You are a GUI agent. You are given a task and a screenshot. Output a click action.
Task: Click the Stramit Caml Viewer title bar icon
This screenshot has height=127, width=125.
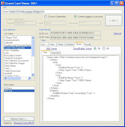tap(3, 3)
